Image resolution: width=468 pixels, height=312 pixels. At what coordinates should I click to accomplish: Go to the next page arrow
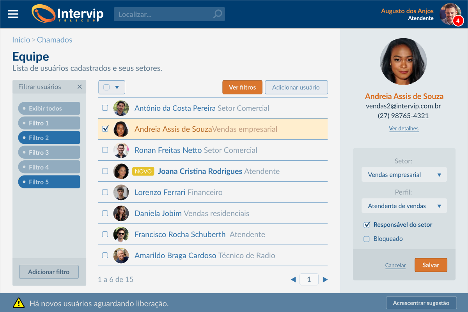click(x=325, y=279)
